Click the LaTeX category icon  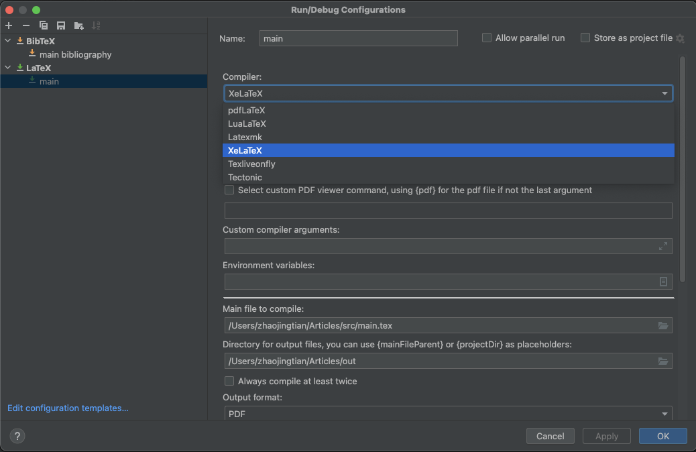20,68
